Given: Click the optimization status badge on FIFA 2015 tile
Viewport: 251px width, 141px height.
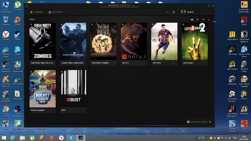Looking at the screenshot, I should point(153,24).
